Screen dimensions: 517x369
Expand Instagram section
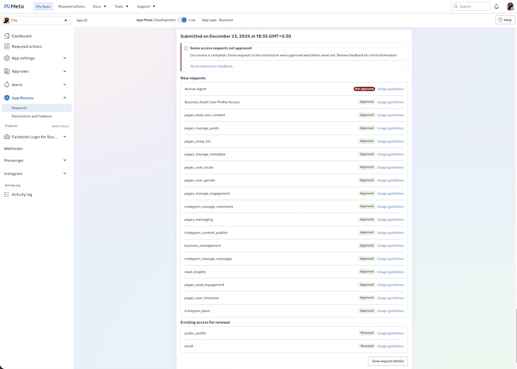(x=65, y=173)
